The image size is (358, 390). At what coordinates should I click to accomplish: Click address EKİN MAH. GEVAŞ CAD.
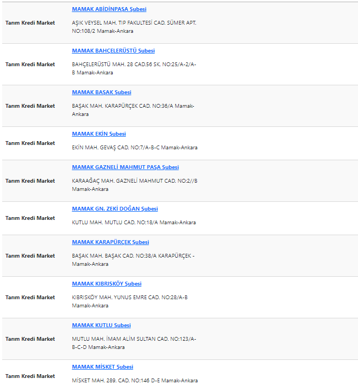135,148
